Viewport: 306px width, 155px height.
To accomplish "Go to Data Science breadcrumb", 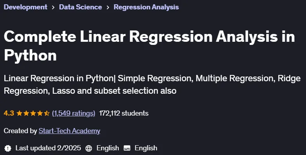I will point(81,7).
